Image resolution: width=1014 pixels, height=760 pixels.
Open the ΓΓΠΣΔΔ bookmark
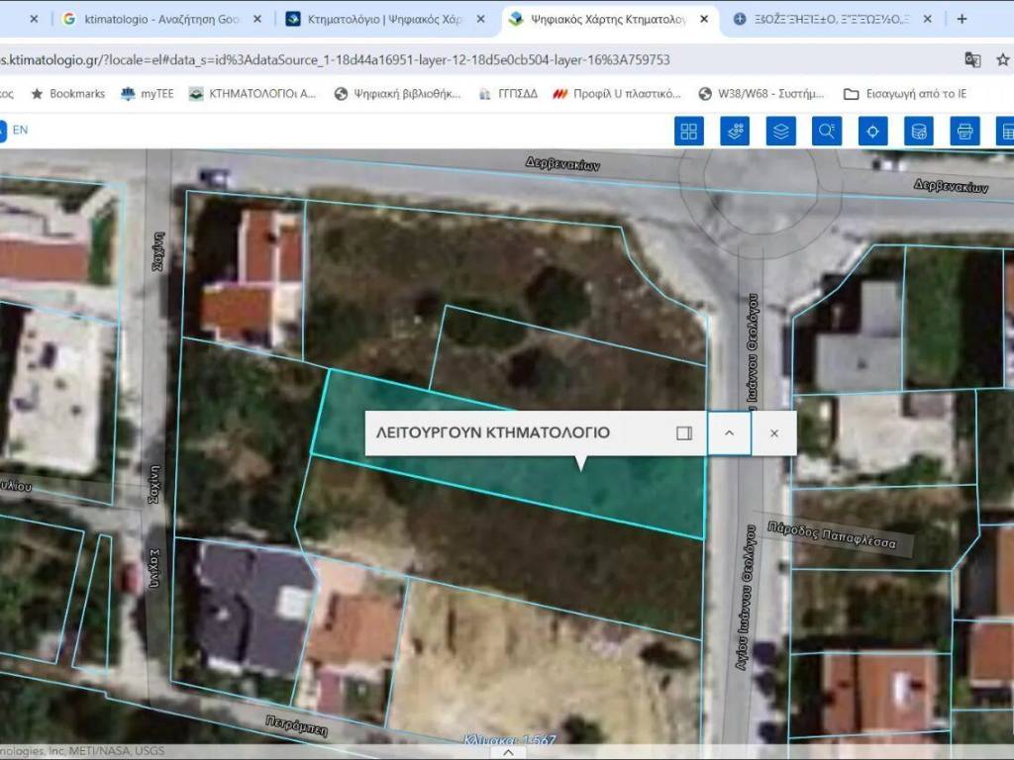pyautogui.click(x=508, y=94)
